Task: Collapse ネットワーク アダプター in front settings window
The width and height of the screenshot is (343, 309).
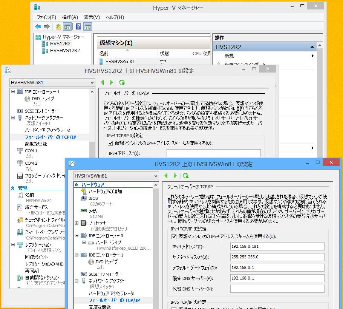Action: [77, 281]
